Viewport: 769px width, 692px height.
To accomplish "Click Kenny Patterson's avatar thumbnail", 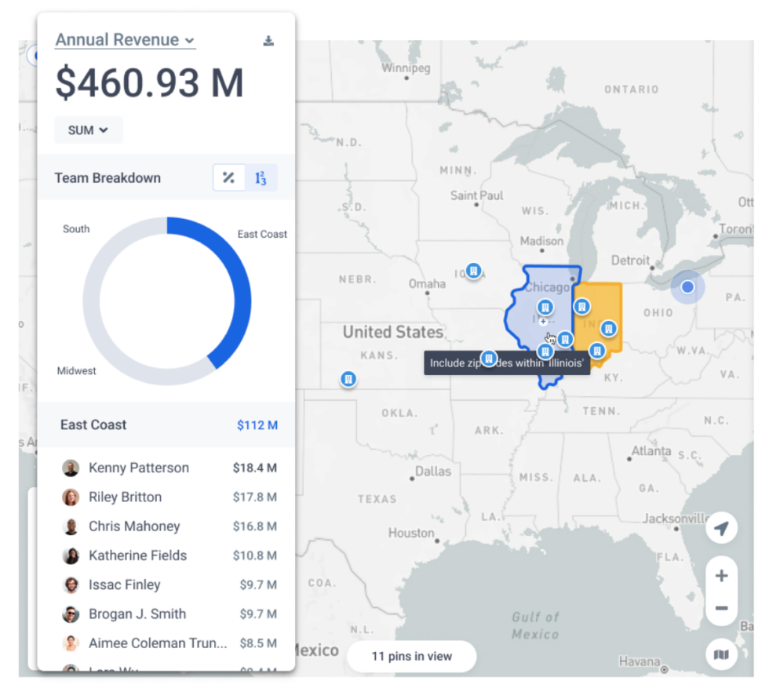I will tap(69, 468).
